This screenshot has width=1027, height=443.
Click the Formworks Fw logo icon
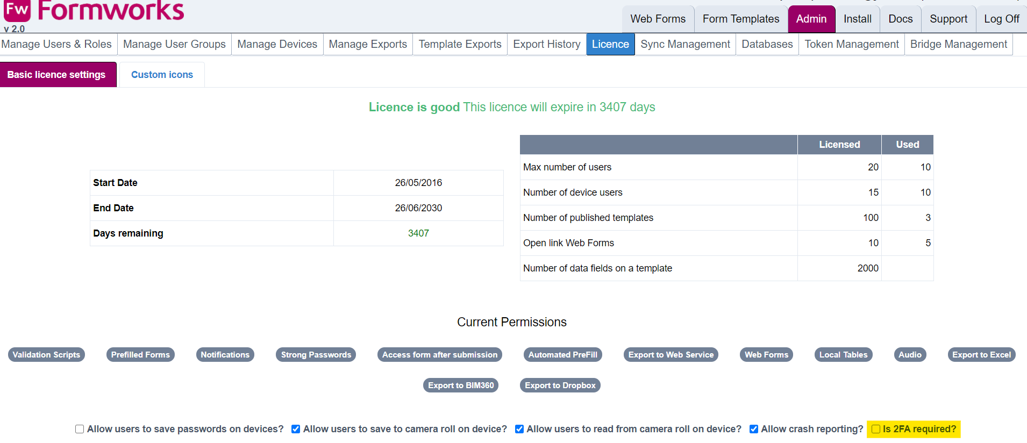tap(17, 10)
